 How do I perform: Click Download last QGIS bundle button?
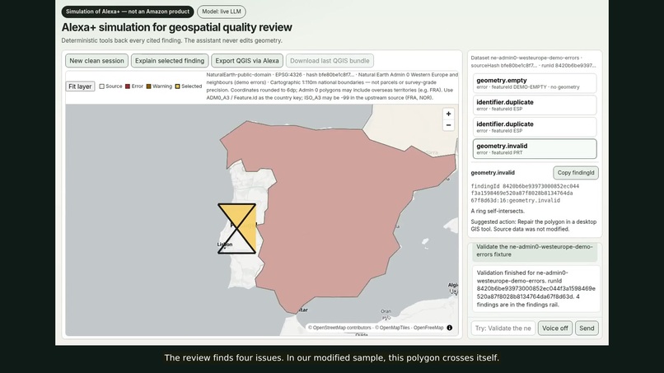tap(330, 61)
